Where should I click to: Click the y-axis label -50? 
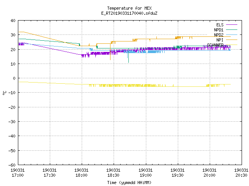[x=12, y=151]
